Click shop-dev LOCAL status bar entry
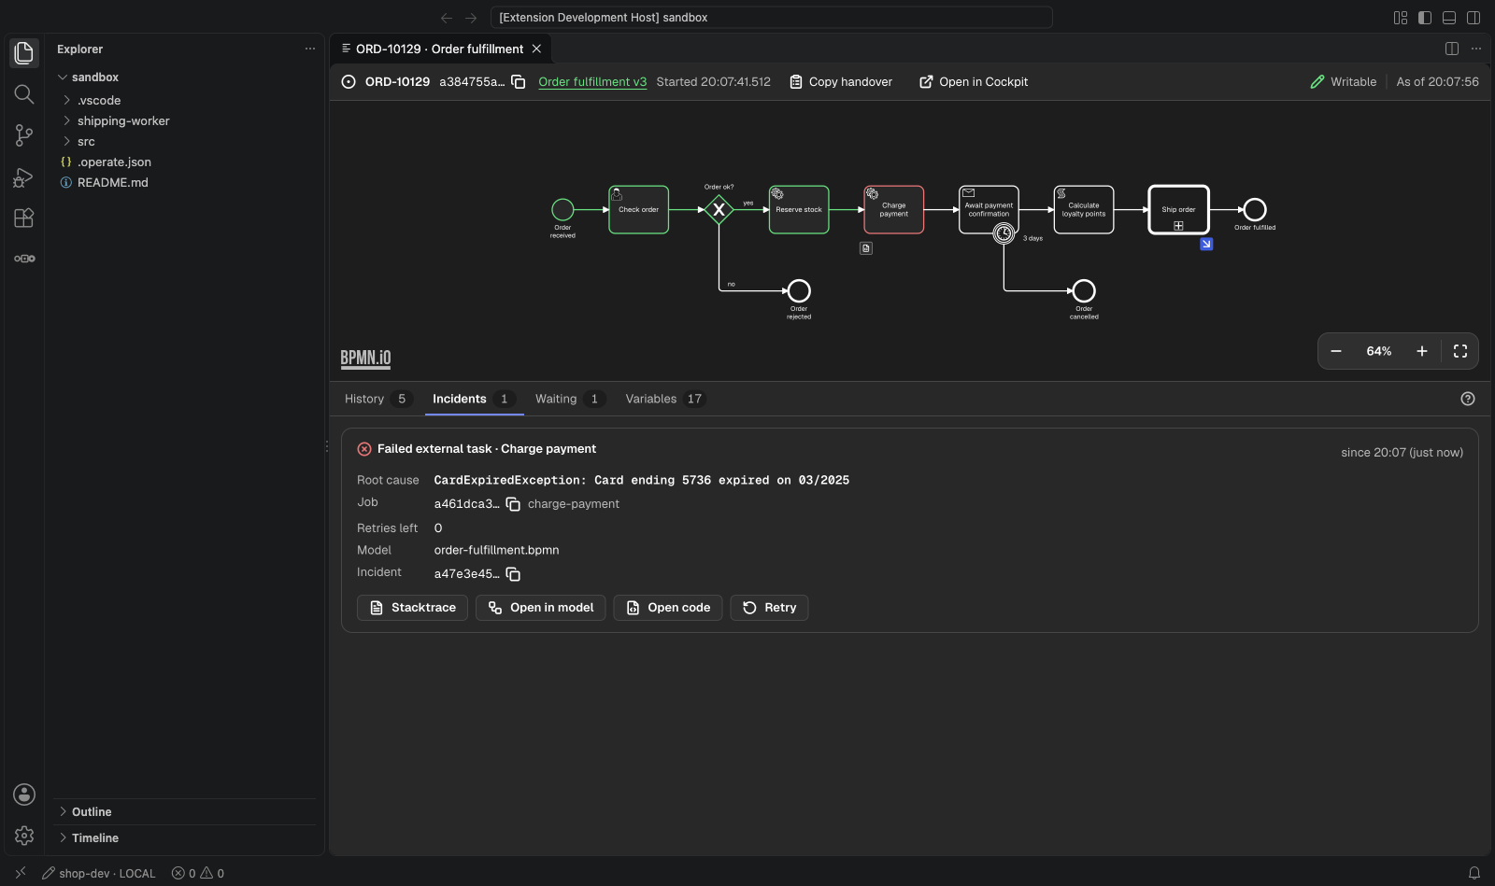The height and width of the screenshot is (886, 1495). click(99, 874)
